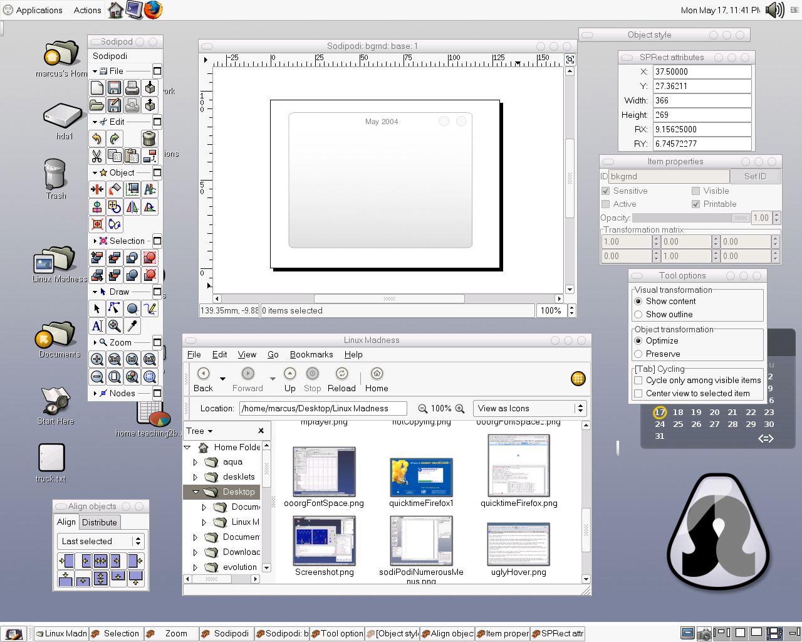
Task: Open the Last selected dropdown in Align objects
Action: [101, 541]
